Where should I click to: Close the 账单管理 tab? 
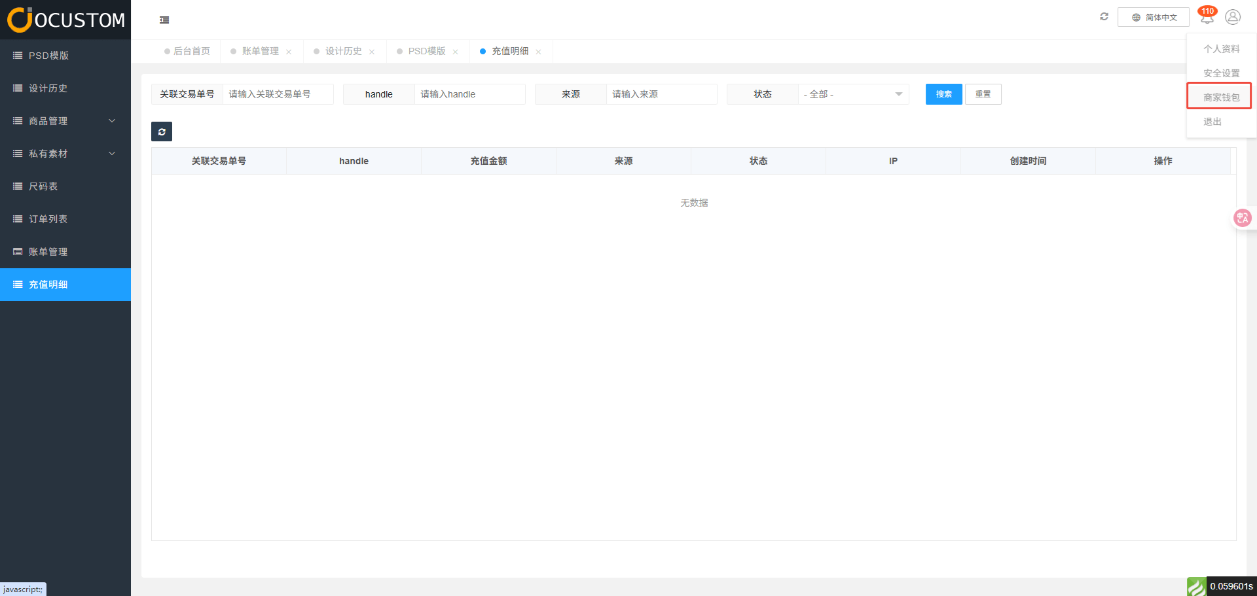click(289, 52)
